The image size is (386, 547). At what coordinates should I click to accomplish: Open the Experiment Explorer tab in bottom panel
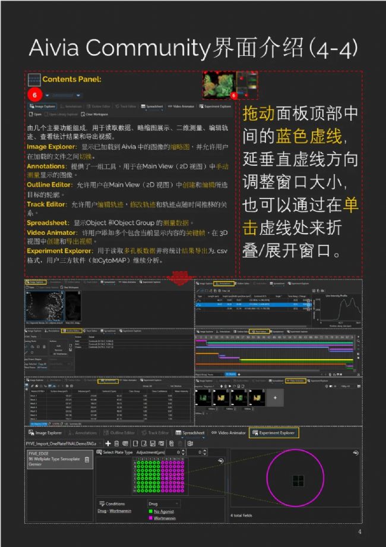tap(274, 433)
